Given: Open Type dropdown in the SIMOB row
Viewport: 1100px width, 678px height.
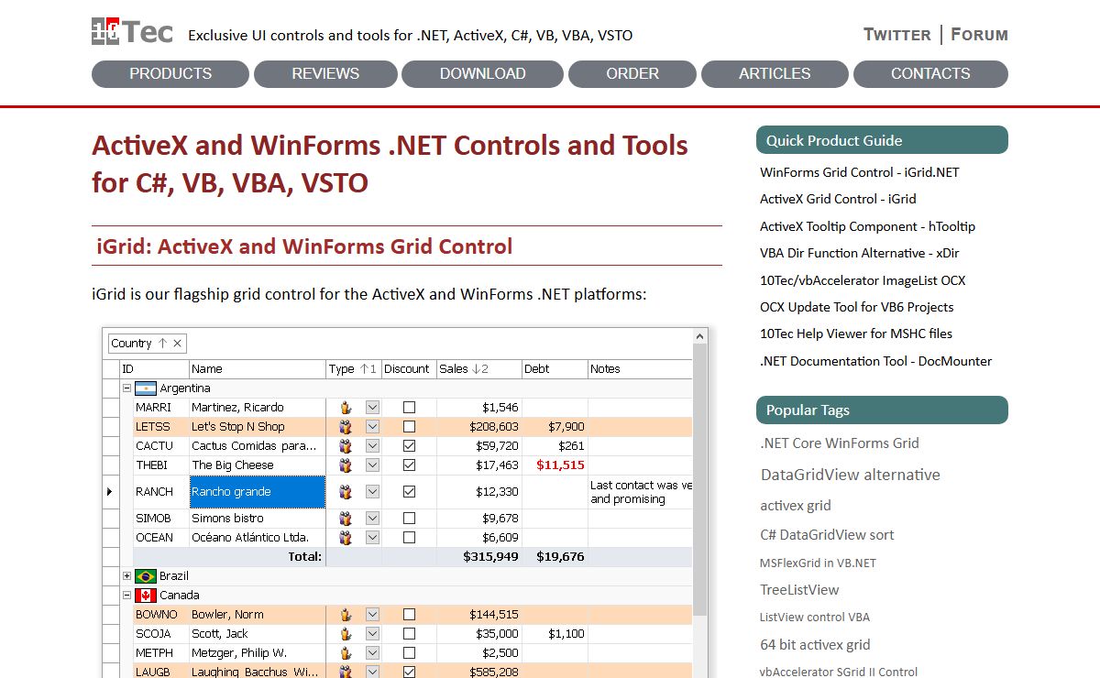Looking at the screenshot, I should click(x=372, y=519).
